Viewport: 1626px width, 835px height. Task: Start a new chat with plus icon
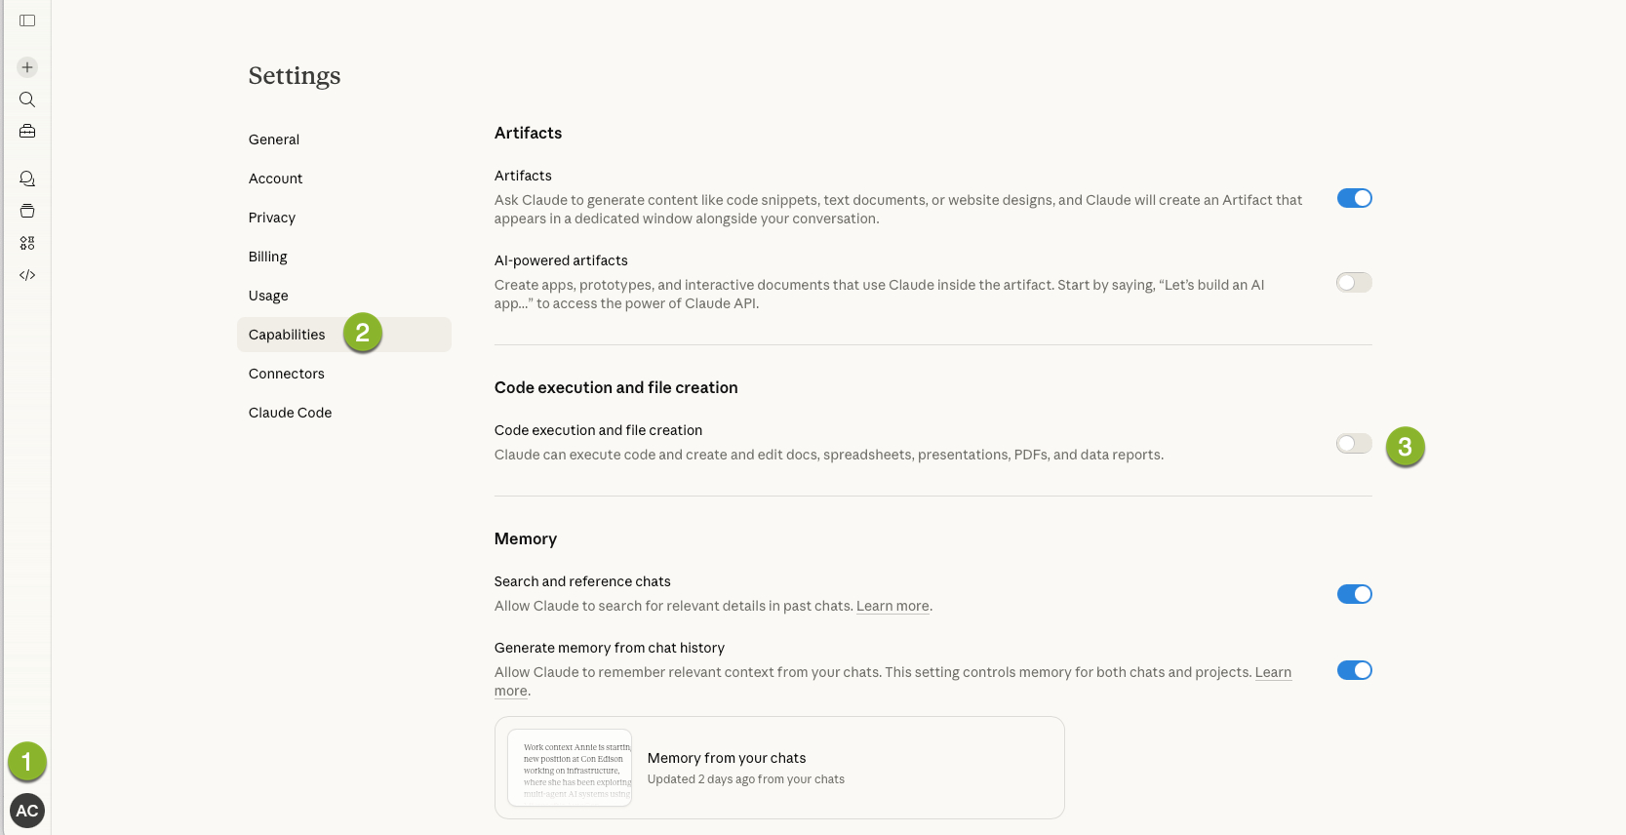click(27, 67)
